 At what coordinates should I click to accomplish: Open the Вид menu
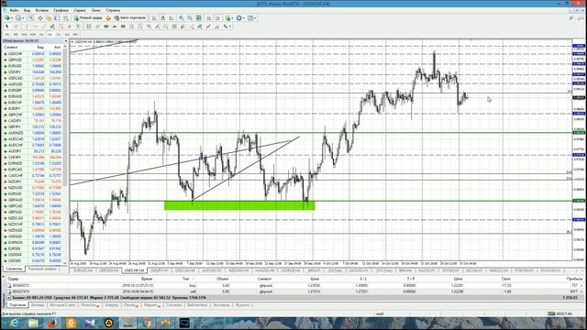(27, 10)
